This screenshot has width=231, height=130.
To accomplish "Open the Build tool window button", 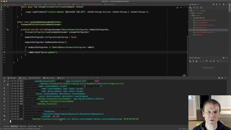I will (6, 126).
